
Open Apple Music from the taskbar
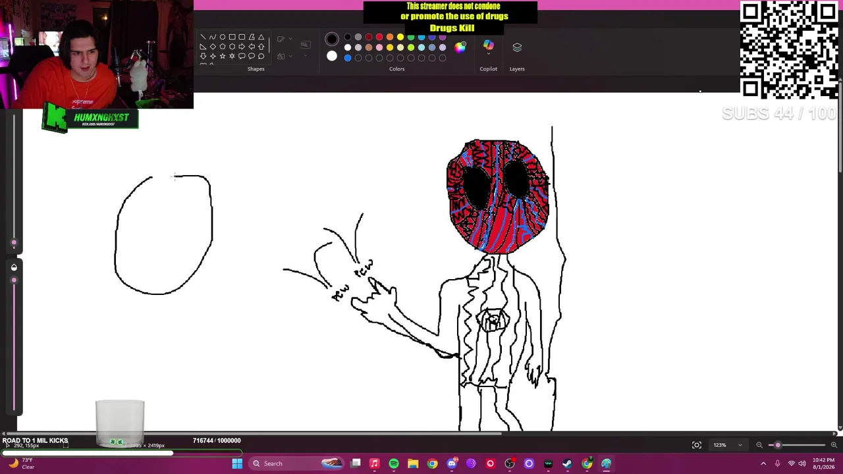[374, 463]
